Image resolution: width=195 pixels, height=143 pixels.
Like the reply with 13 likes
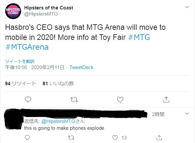116,137
